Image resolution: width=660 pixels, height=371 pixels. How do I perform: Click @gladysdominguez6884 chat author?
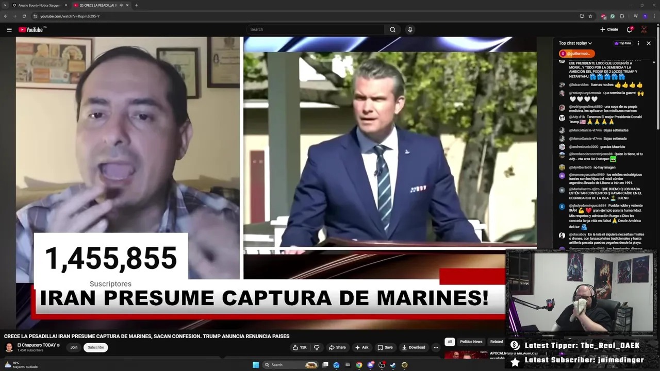click(588, 206)
